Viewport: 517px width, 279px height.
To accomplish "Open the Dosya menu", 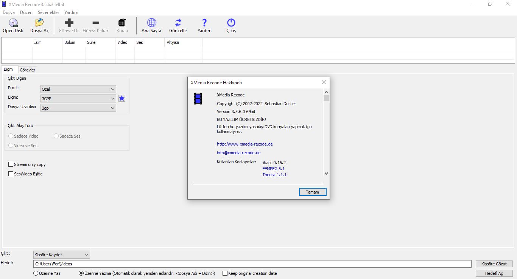I will coord(9,12).
